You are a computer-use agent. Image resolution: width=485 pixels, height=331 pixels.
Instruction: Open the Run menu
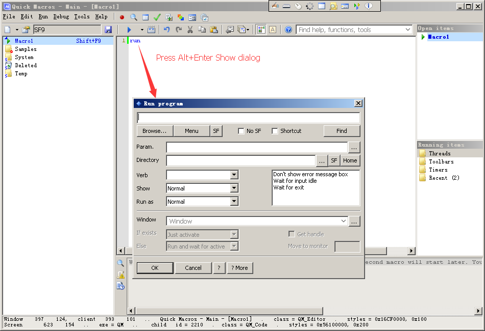43,17
